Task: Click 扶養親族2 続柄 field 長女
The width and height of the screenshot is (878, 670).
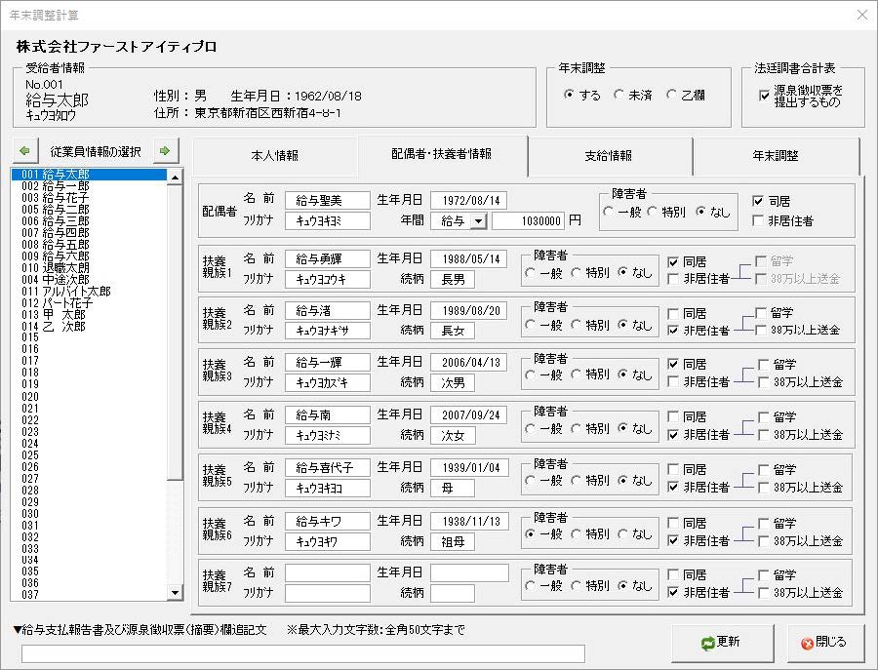Action: click(x=453, y=331)
